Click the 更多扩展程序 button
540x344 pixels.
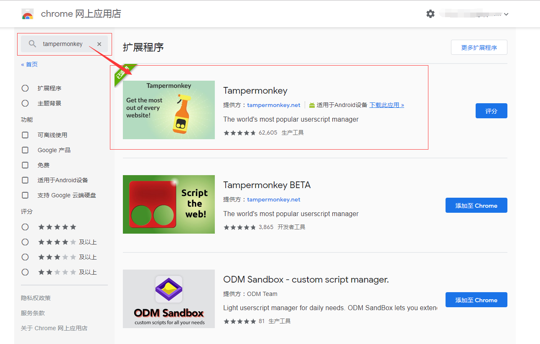(479, 47)
